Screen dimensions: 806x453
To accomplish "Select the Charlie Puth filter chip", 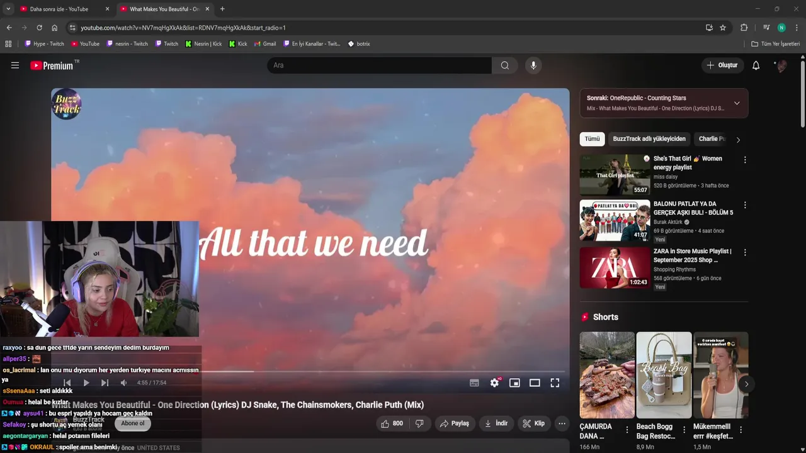I will click(x=712, y=139).
